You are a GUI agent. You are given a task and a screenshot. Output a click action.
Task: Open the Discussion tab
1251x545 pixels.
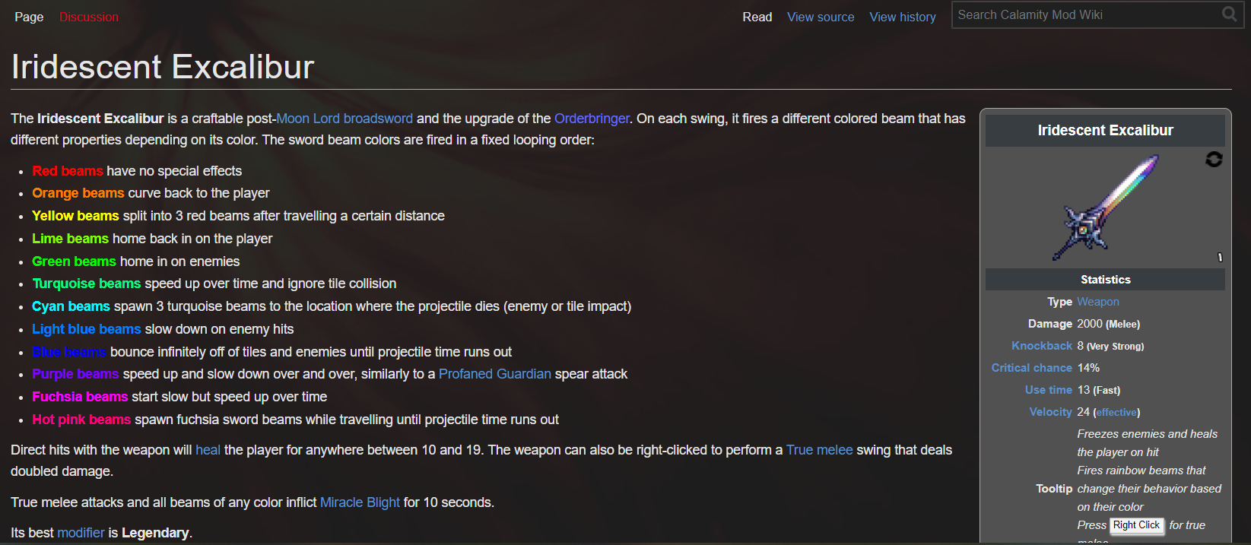89,17
